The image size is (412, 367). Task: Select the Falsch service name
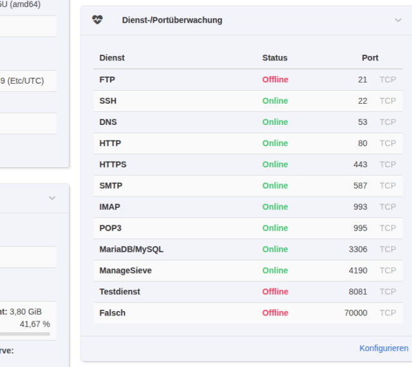pos(113,313)
